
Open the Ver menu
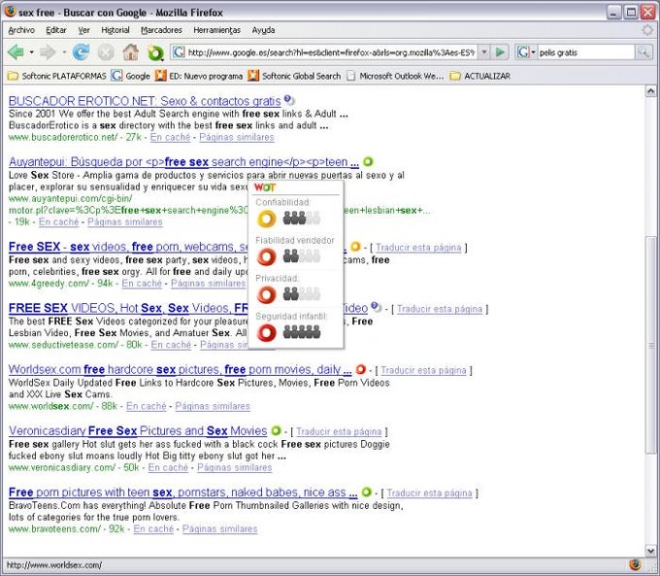[83, 30]
